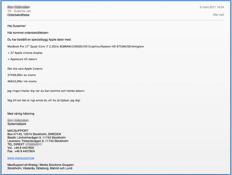Click recipient name Susanne Jarl
This screenshot has width=232, height=175.
[x=22, y=11]
